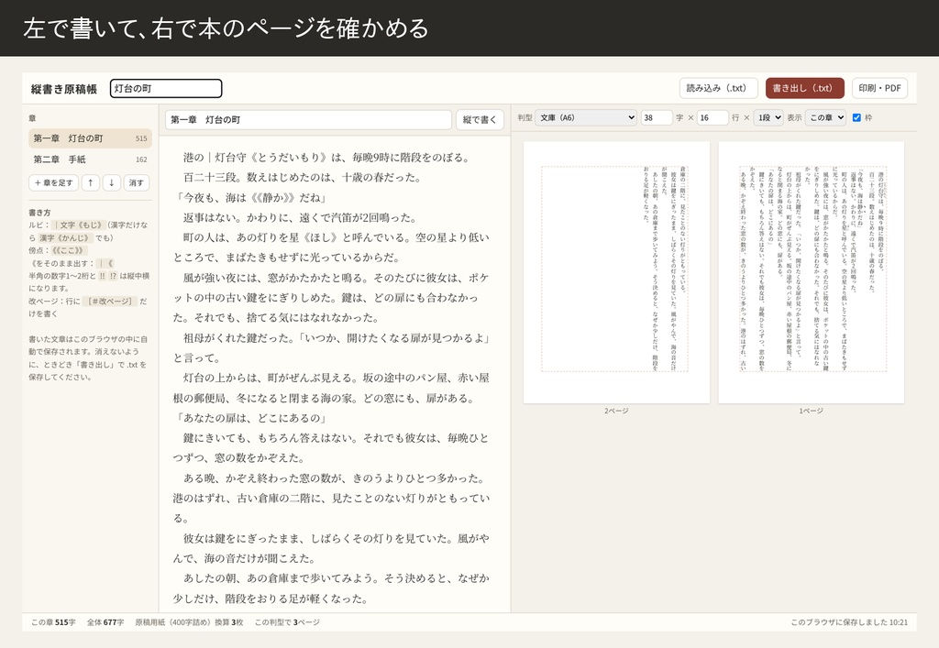This screenshot has width=939, height=648.
Task: Click the characters-per-line field showing 38
Action: pyautogui.click(x=657, y=118)
